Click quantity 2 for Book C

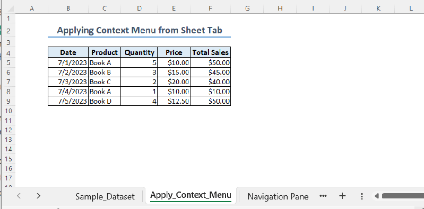139,81
